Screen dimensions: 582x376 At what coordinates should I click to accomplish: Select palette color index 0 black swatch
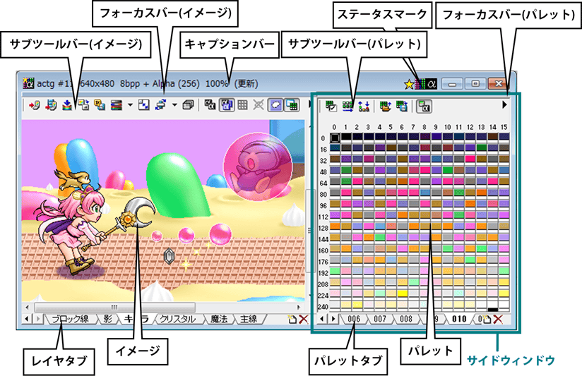[x=334, y=138]
